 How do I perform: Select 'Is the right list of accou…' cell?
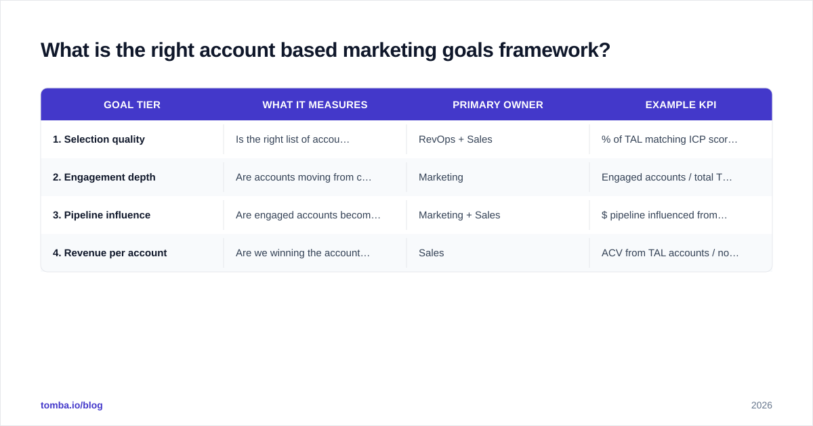tap(315, 139)
